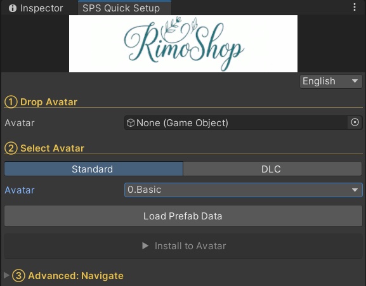Click the Load Prefab Data button
366x286 pixels.
pos(183,216)
